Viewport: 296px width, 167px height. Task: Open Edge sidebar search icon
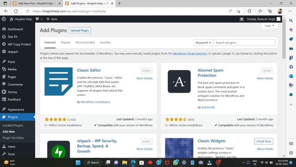(291, 20)
